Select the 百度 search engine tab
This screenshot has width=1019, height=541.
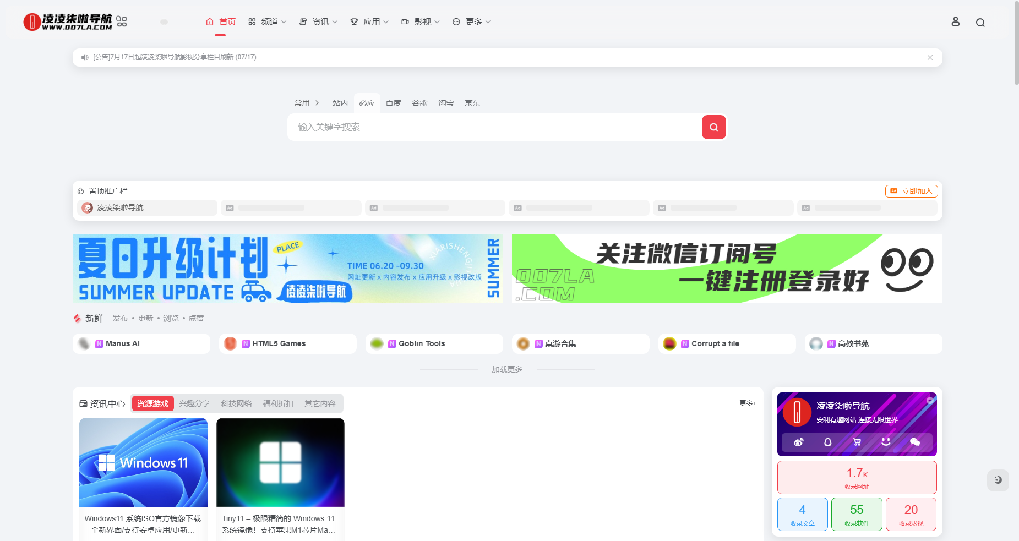(x=393, y=103)
